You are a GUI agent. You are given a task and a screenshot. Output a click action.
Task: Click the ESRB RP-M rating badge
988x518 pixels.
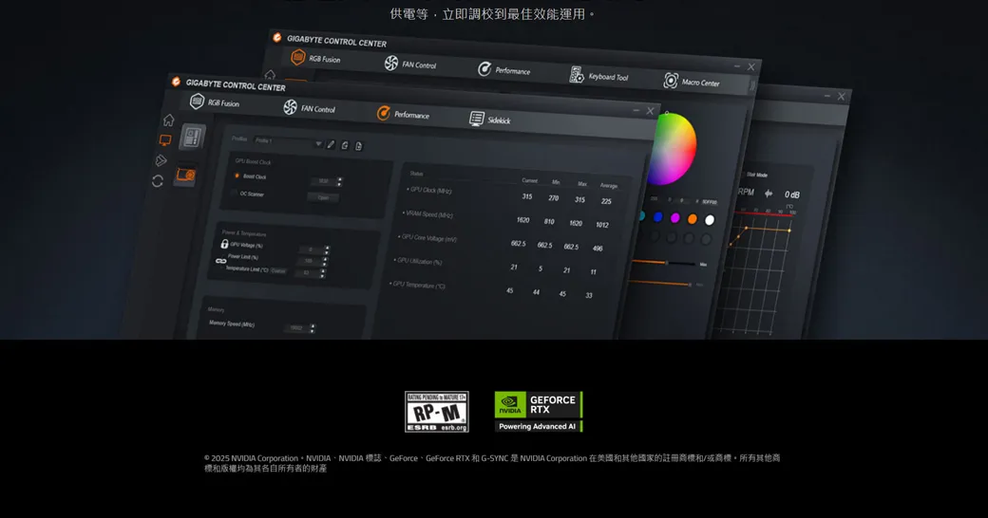[436, 412]
